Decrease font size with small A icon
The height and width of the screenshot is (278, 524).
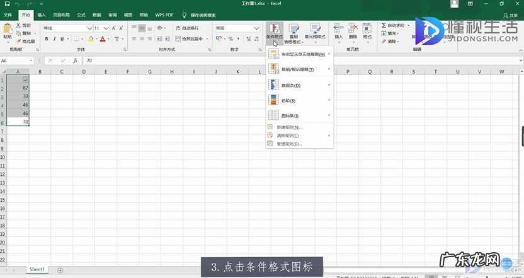click(121, 28)
